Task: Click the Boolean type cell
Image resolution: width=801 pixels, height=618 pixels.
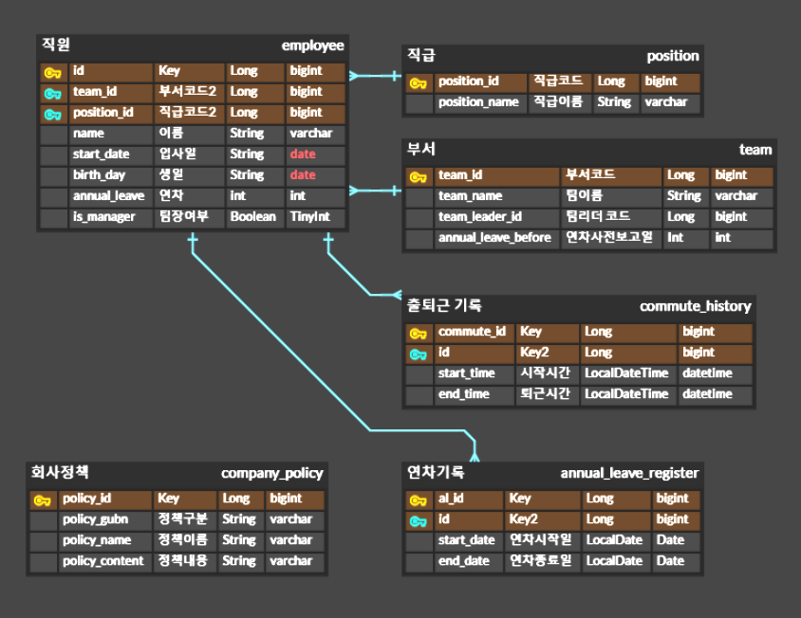Action: (254, 218)
